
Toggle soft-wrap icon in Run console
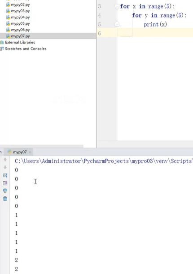tap(5, 175)
